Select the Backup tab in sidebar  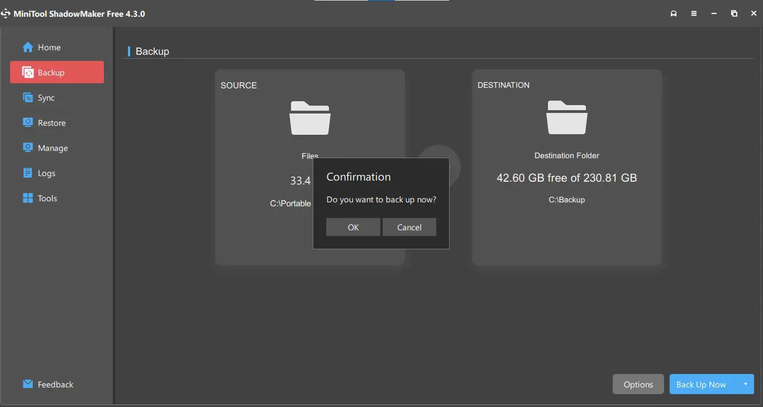[57, 73]
